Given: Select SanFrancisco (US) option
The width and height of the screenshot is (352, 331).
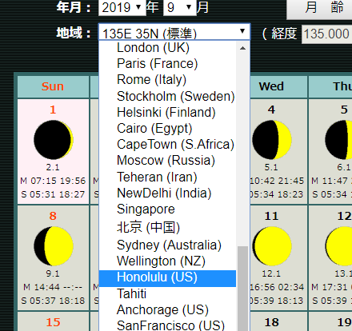Looking at the screenshot, I should tap(167, 325).
